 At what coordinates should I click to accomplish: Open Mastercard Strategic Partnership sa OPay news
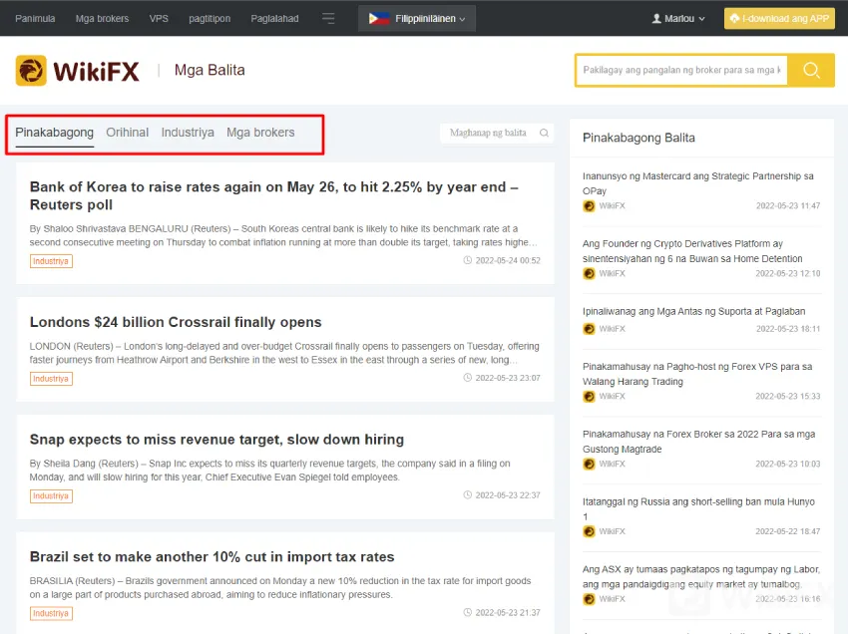click(697, 183)
